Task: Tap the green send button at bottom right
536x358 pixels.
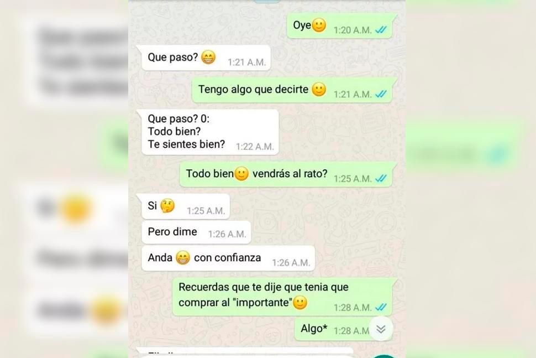Action: [x=384, y=356]
